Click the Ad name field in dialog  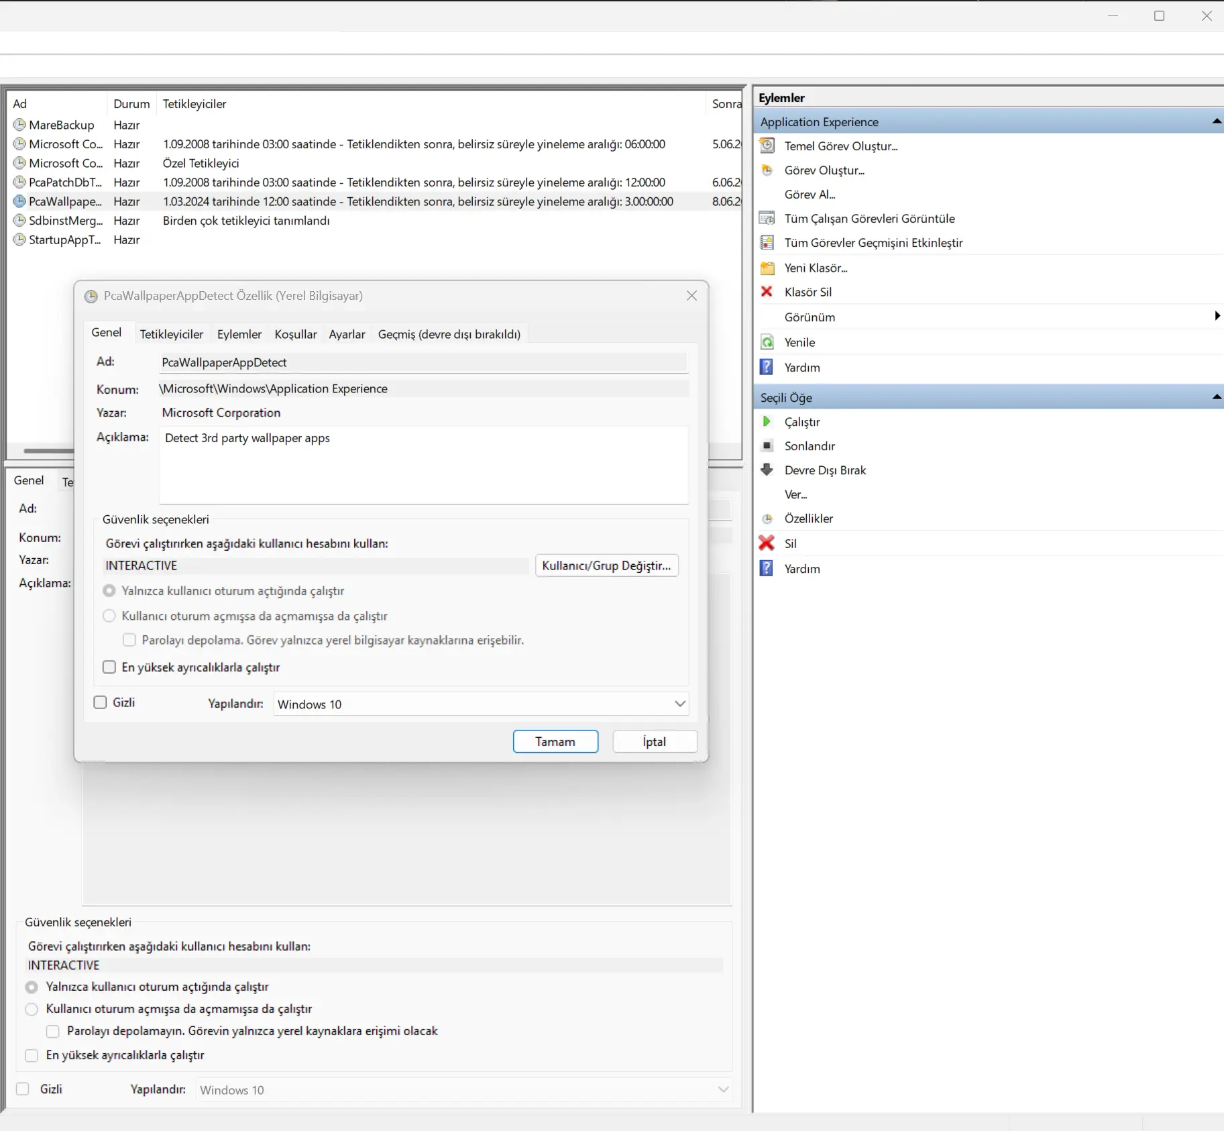423,362
